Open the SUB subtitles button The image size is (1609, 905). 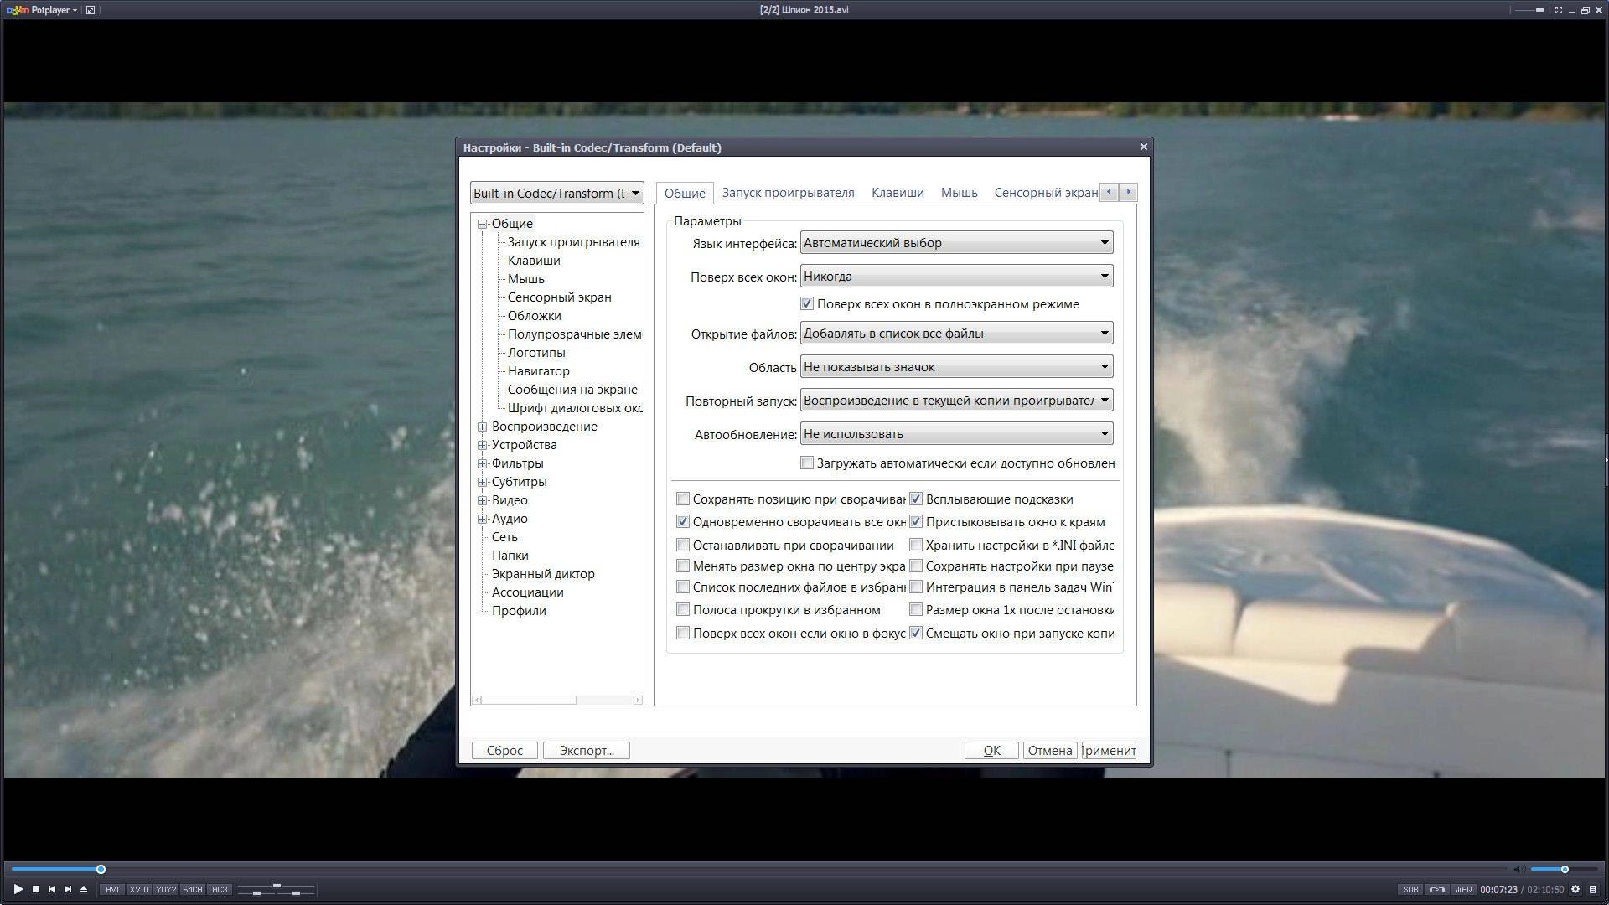(1410, 890)
